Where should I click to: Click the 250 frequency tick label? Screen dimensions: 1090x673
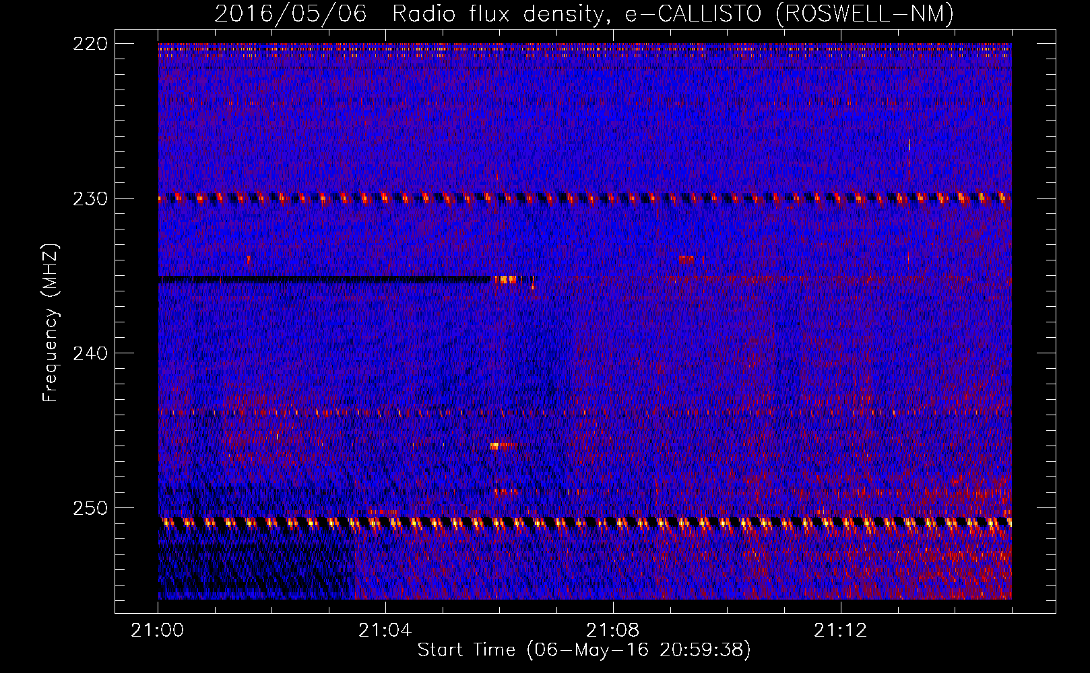pos(90,508)
